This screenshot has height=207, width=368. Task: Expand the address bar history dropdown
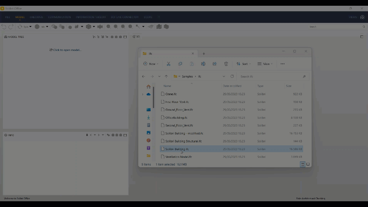[x=224, y=76]
